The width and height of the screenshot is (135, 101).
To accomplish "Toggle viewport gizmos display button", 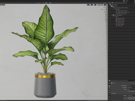I will [x=91, y=5].
